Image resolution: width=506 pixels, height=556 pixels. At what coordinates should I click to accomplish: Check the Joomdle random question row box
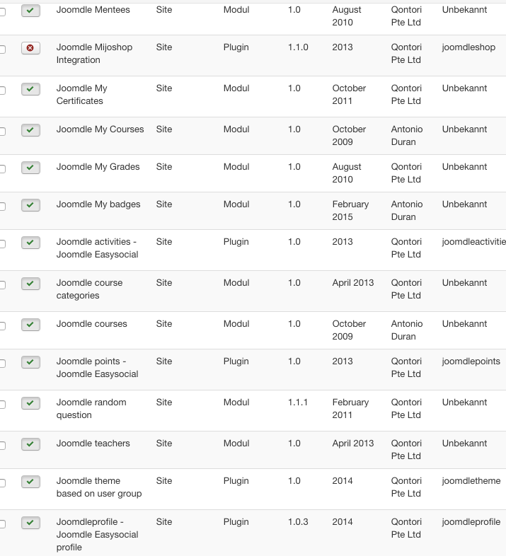(x=2, y=405)
